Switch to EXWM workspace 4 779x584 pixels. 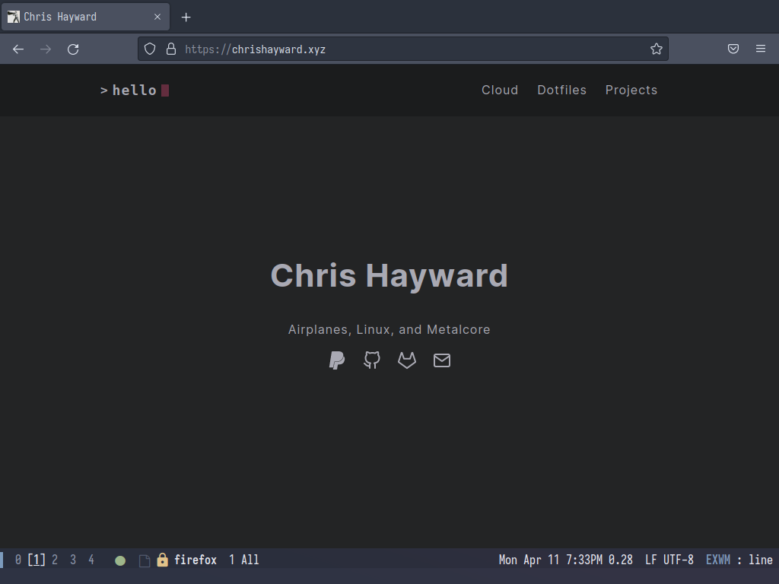[91, 560]
